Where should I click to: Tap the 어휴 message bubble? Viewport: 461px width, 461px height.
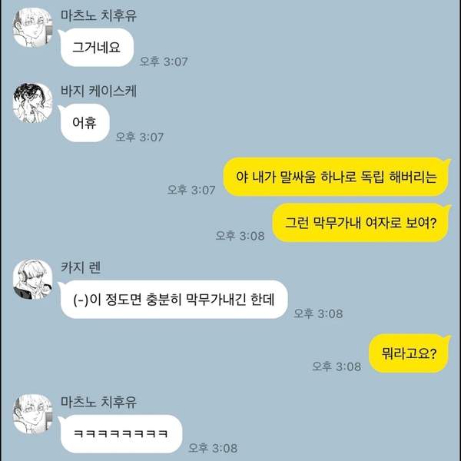pyautogui.click(x=85, y=123)
